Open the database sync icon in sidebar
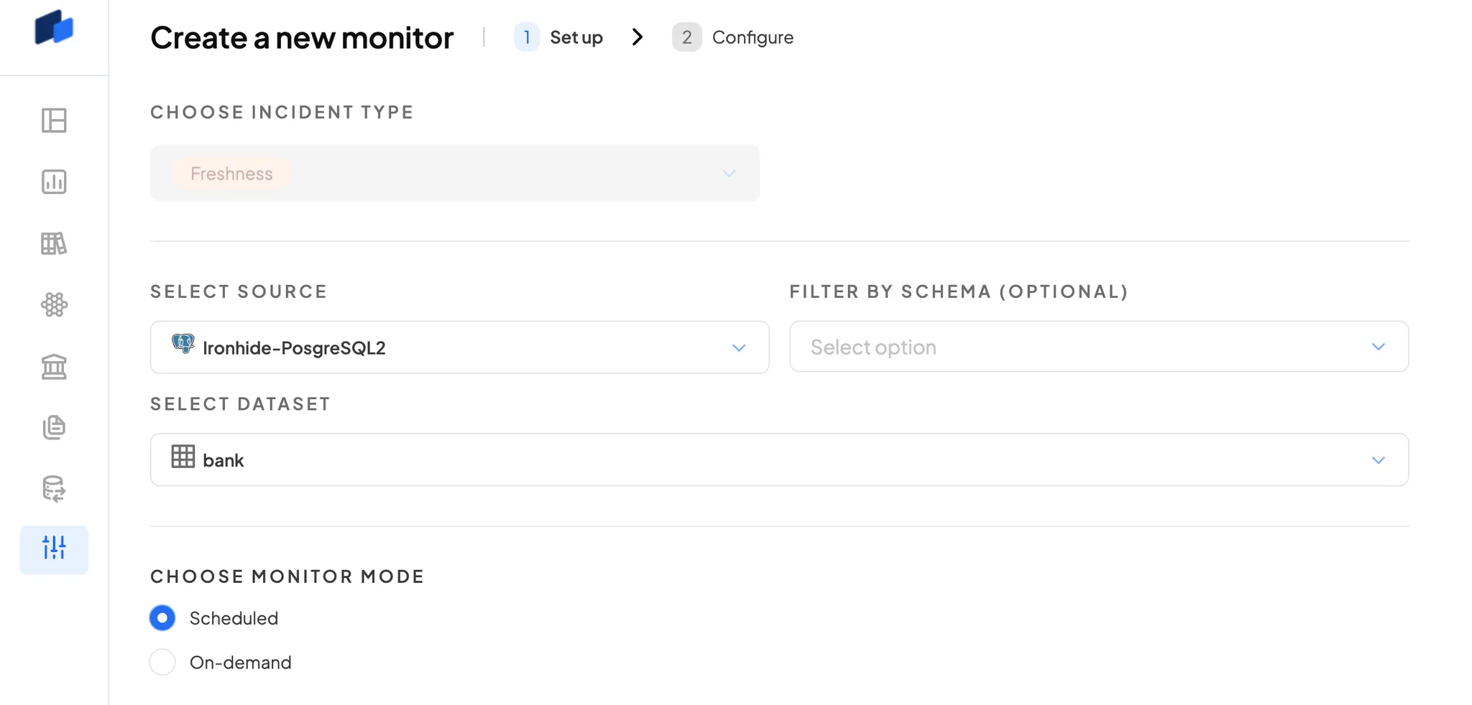This screenshot has height=705, width=1472. pos(54,490)
